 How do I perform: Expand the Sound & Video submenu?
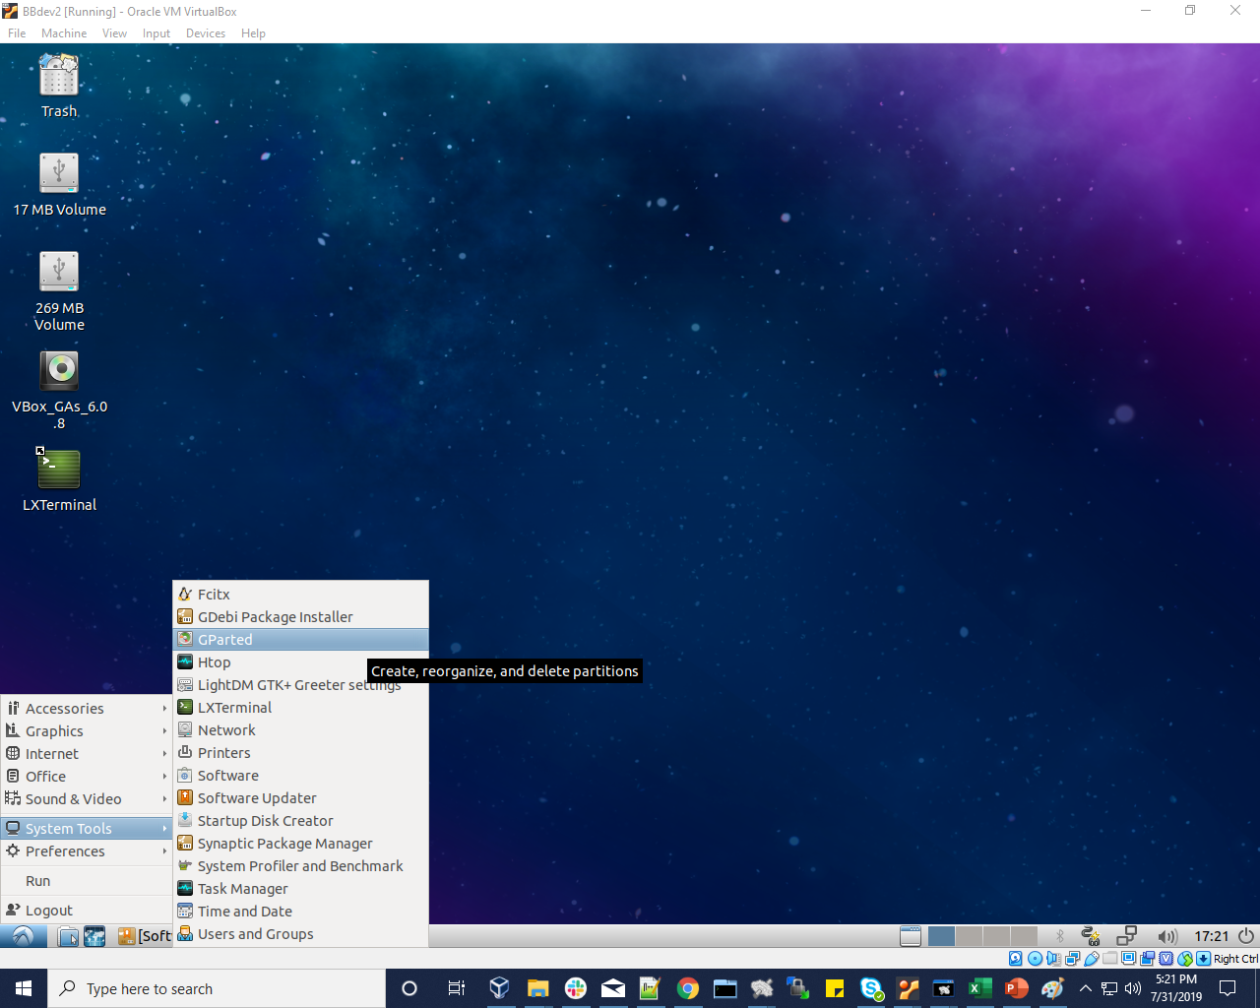click(74, 799)
